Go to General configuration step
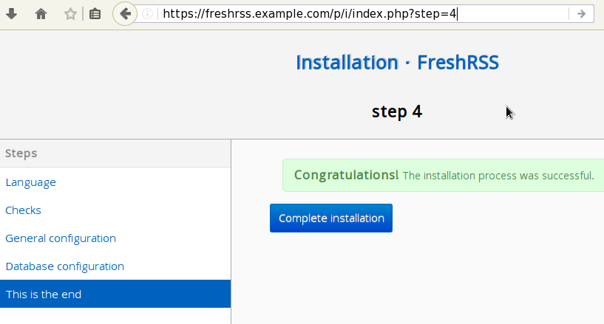 pos(61,238)
